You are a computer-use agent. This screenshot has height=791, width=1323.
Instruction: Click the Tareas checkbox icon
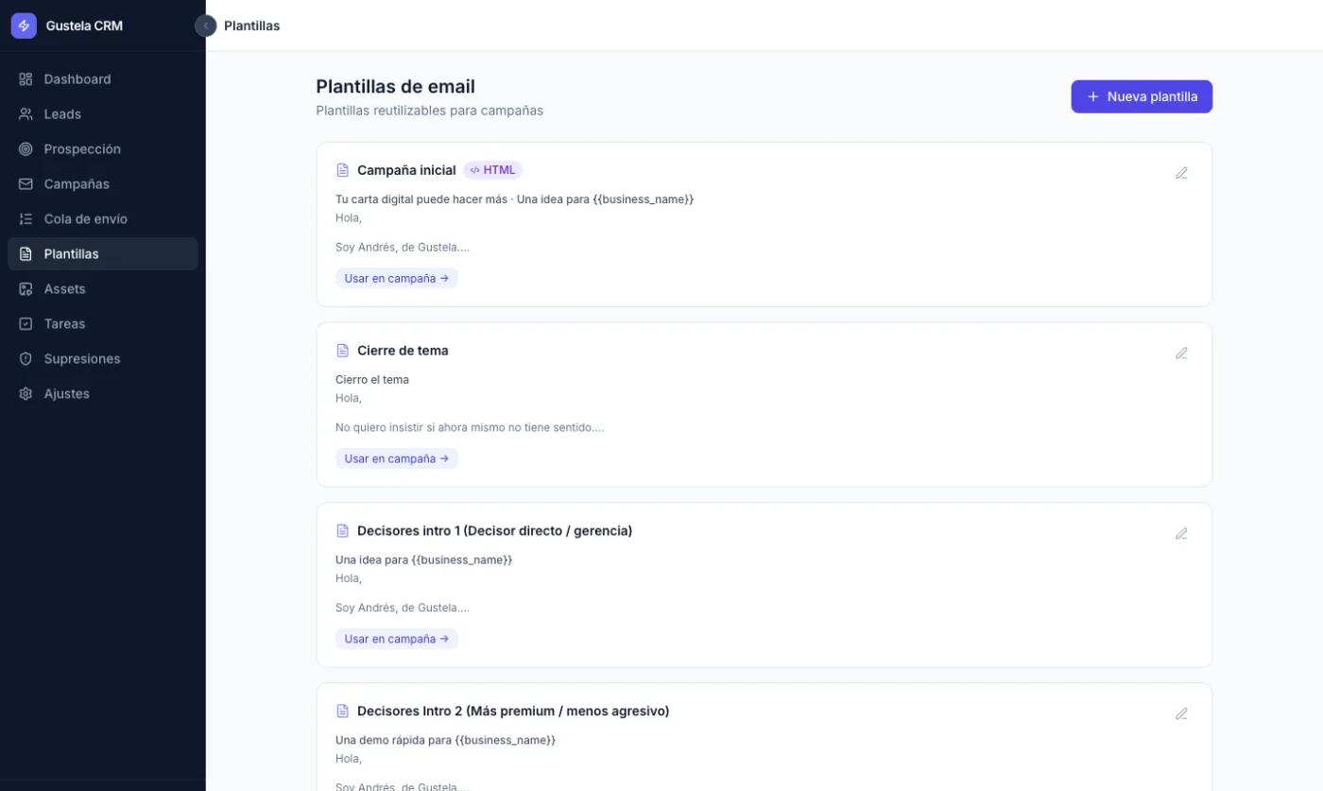point(26,324)
